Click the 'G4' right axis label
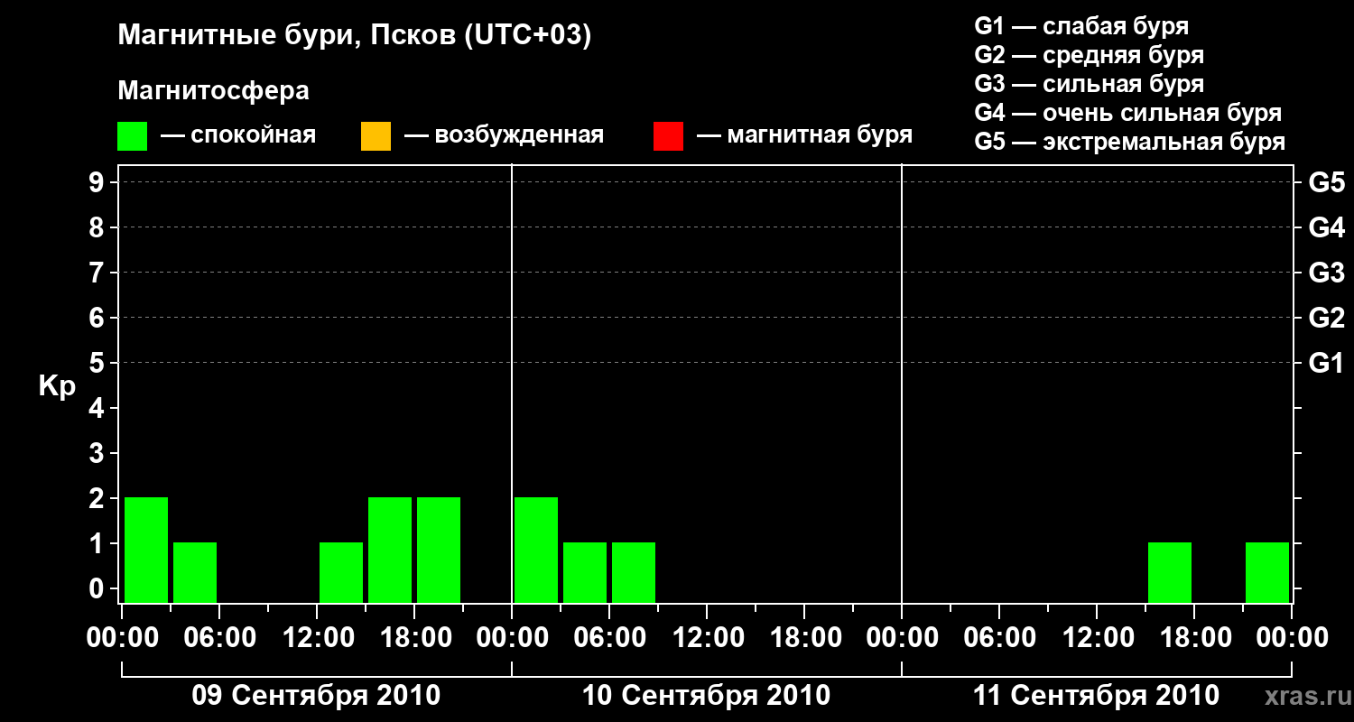The image size is (1354, 722). [x=1327, y=227]
